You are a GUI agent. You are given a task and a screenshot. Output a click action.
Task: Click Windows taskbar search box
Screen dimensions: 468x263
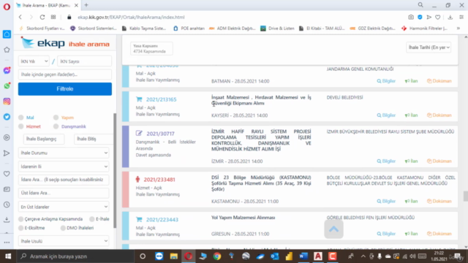(x=75, y=256)
